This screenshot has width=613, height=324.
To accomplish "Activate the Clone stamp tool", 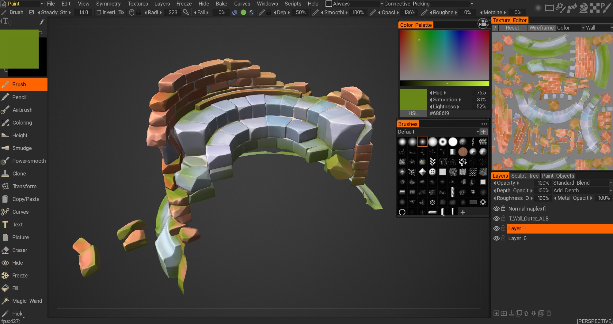I will 19,174.
